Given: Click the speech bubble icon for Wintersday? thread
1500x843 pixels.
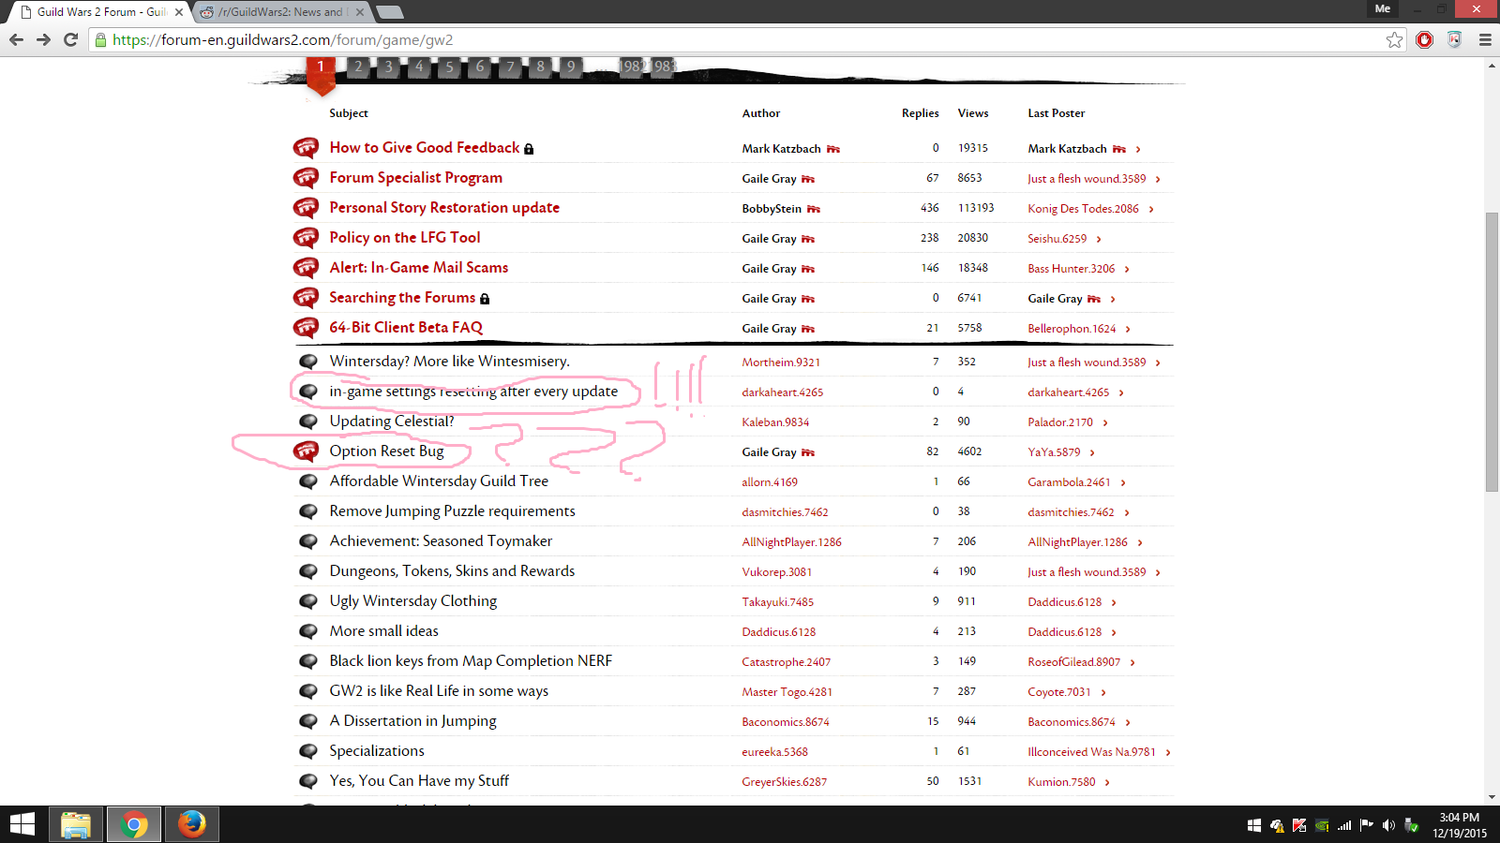Looking at the screenshot, I should pyautogui.click(x=307, y=362).
